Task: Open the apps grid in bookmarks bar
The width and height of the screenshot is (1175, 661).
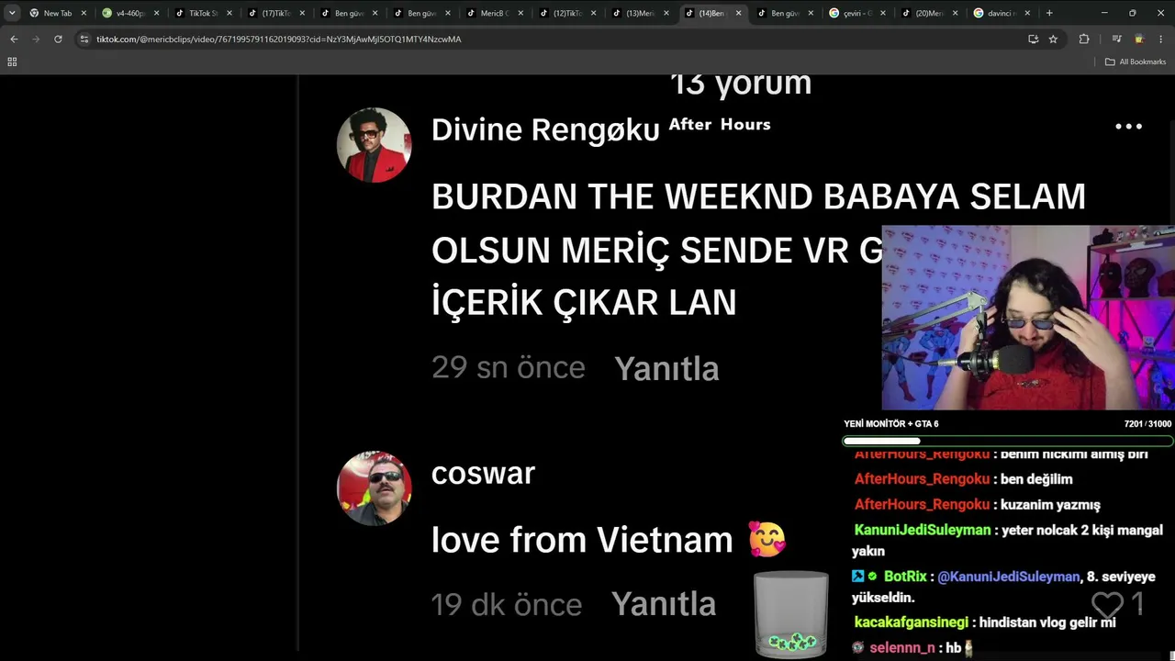Action: coord(12,62)
